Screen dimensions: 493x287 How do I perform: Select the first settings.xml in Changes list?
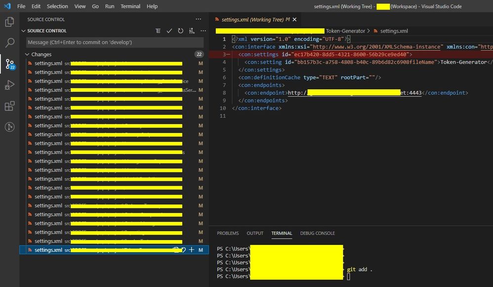click(48, 63)
